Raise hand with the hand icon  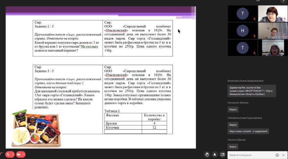207,154
